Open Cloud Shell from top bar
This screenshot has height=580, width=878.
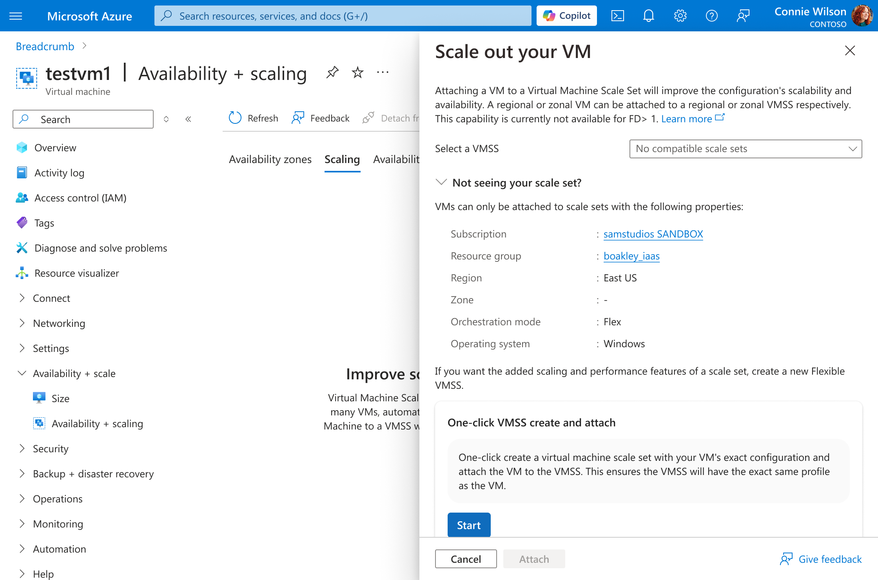pyautogui.click(x=618, y=16)
